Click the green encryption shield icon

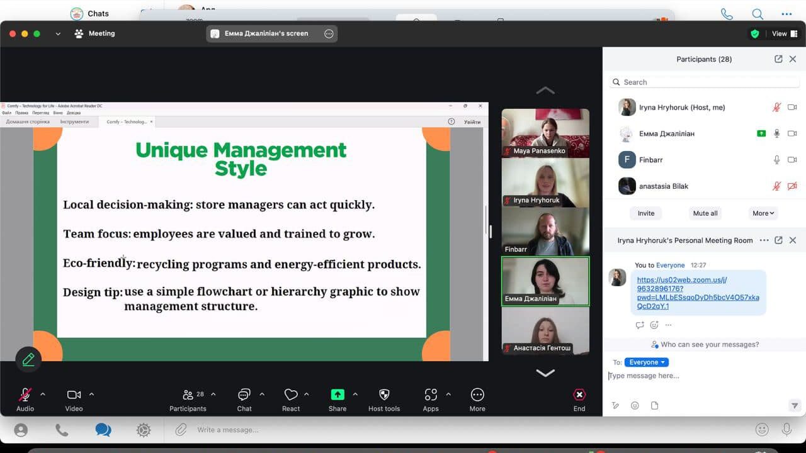754,34
